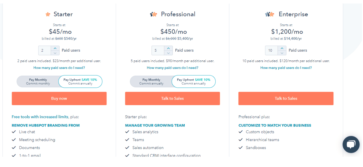Select Pay Upfront for the Starter plan
Image resolution: width=363 pixels, height=167 pixels.
[x=80, y=82]
